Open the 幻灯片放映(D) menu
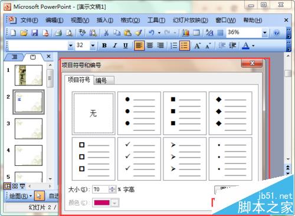The width and height of the screenshot is (295, 216). 191,20
